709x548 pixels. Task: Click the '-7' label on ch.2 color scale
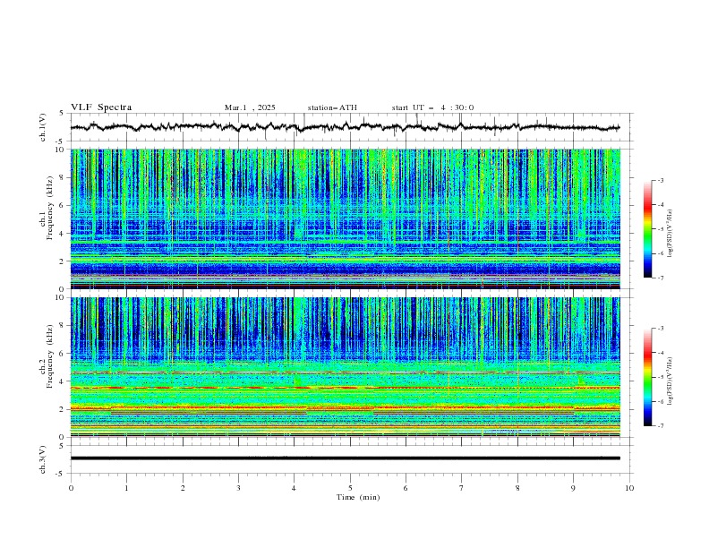click(660, 425)
